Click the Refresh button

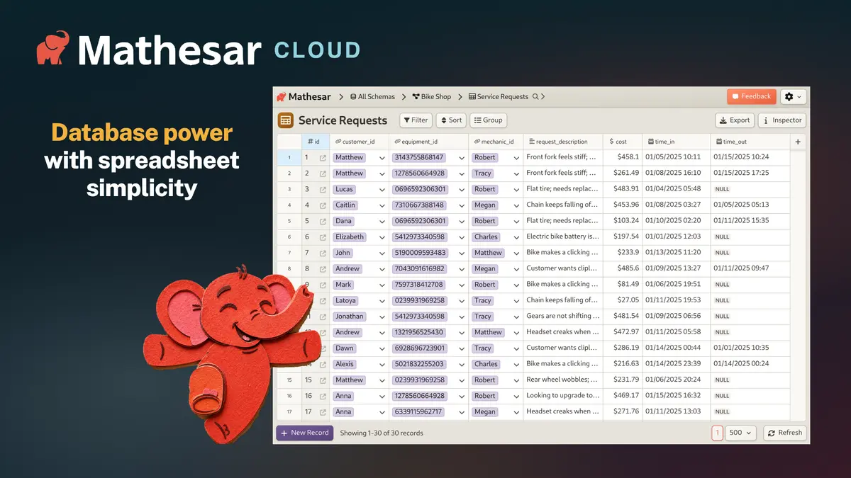(784, 433)
